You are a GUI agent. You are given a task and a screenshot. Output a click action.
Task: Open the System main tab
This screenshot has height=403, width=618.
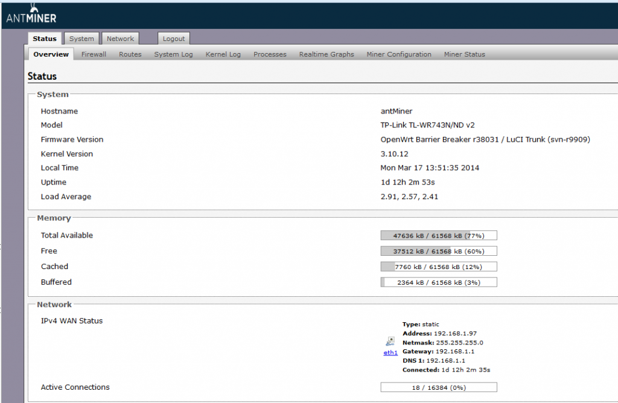click(81, 39)
